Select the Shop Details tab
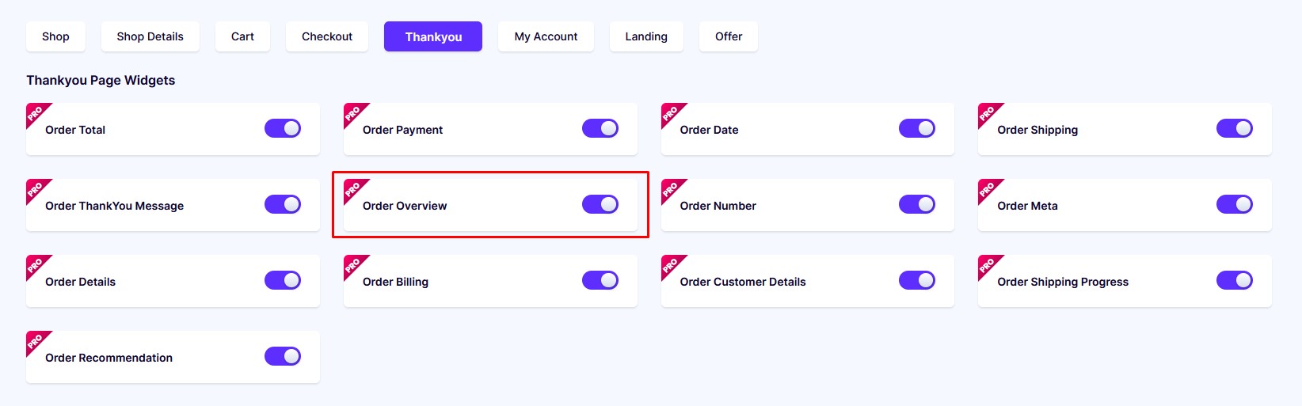Screen dimensions: 1302x406 tap(150, 36)
